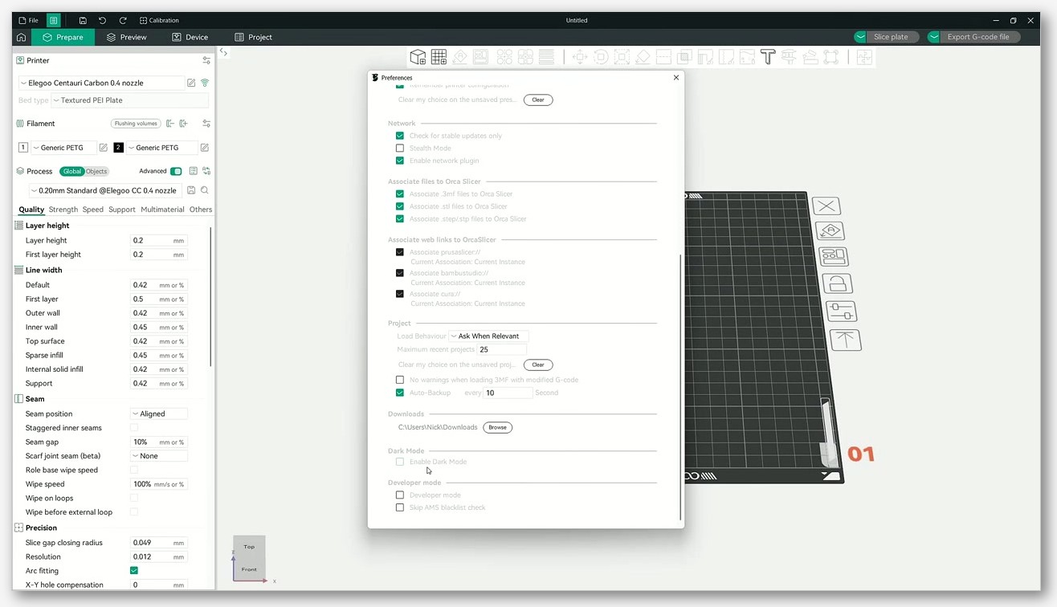This screenshot has width=1057, height=607.
Task: Open the Preview tab
Action: [x=126, y=37]
